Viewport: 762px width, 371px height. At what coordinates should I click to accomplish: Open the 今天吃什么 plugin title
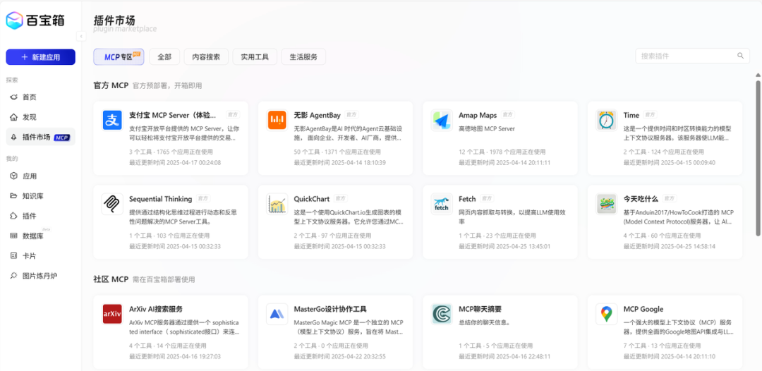(641, 199)
